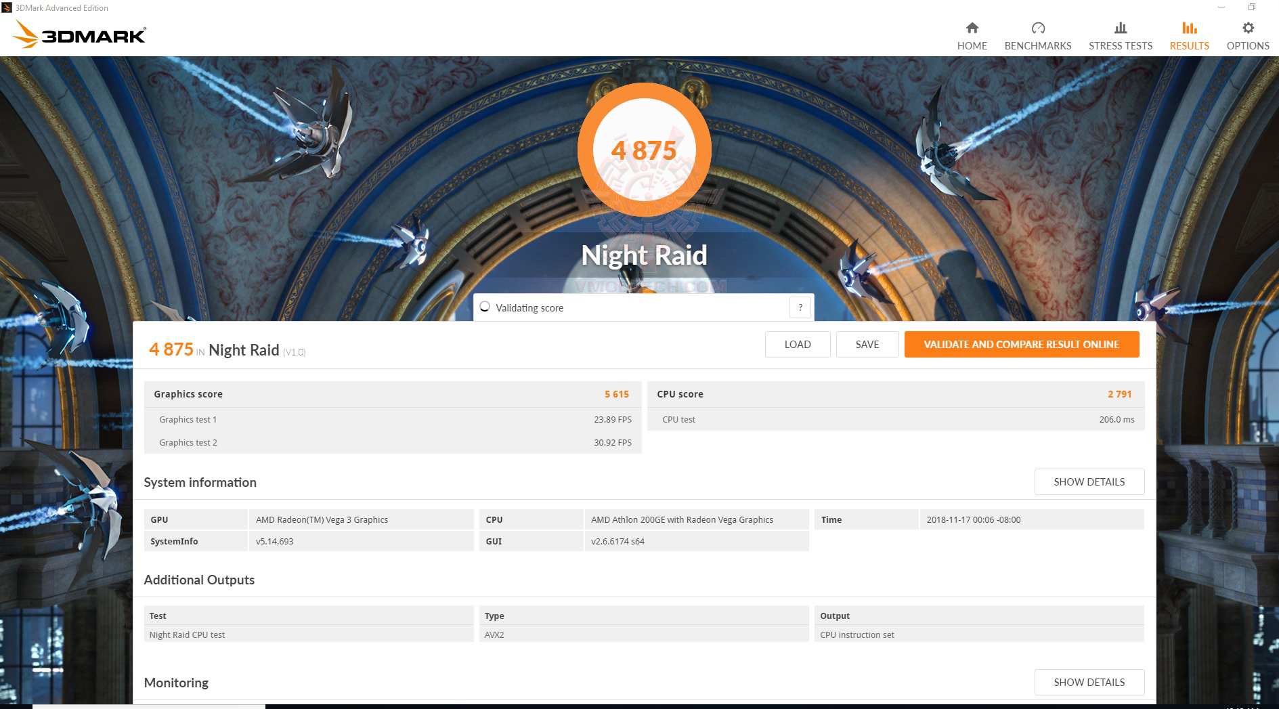Click the time value 2018-11-17 00:06
This screenshot has height=709, width=1279.
click(x=974, y=519)
